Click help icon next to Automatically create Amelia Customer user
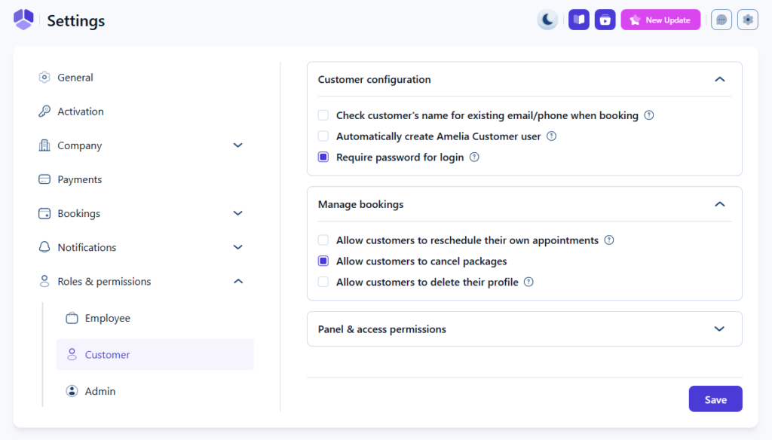Image resolution: width=772 pixels, height=440 pixels. pyautogui.click(x=551, y=136)
